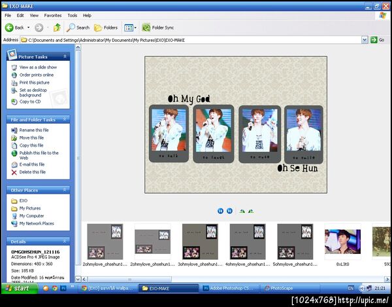The height and width of the screenshot is (307, 392).
Task: Open the Views toolbar dropdown
Action: point(130,27)
